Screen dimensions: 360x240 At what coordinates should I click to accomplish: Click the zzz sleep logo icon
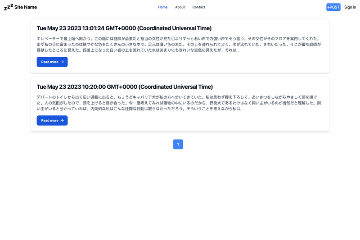click(x=9, y=7)
